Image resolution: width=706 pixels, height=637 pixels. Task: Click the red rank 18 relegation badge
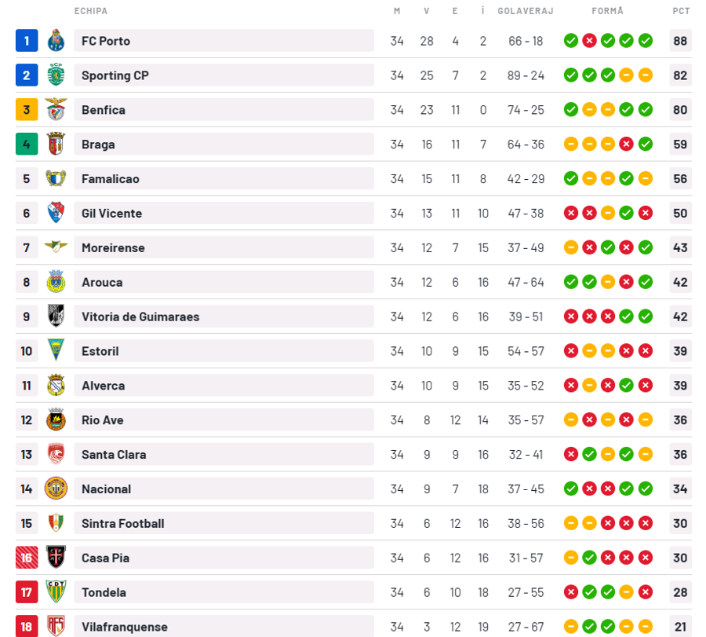[x=27, y=626]
